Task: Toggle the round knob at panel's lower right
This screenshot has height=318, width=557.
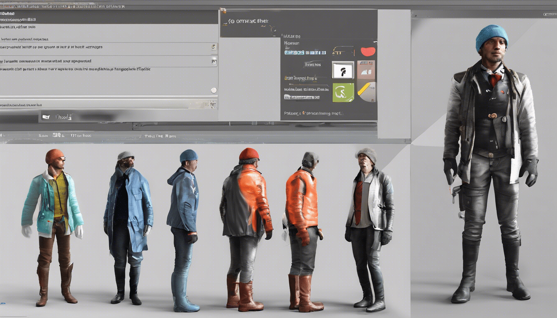Action: [x=214, y=90]
